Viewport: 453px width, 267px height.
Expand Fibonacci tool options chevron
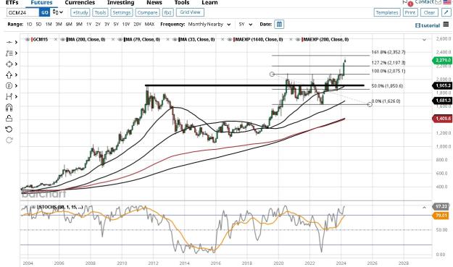tap(16, 53)
